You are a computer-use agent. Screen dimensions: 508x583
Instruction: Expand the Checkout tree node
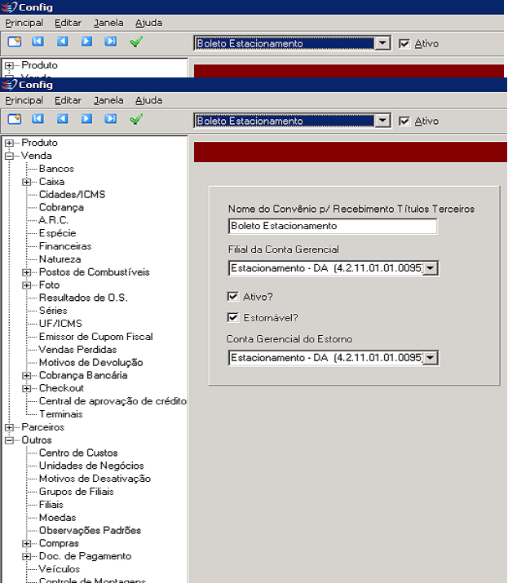tap(26, 389)
